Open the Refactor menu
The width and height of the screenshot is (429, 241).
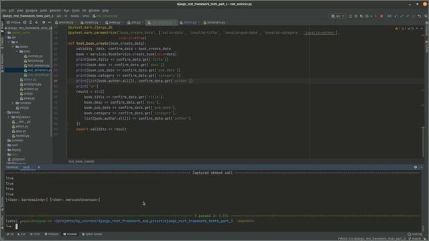[55, 11]
